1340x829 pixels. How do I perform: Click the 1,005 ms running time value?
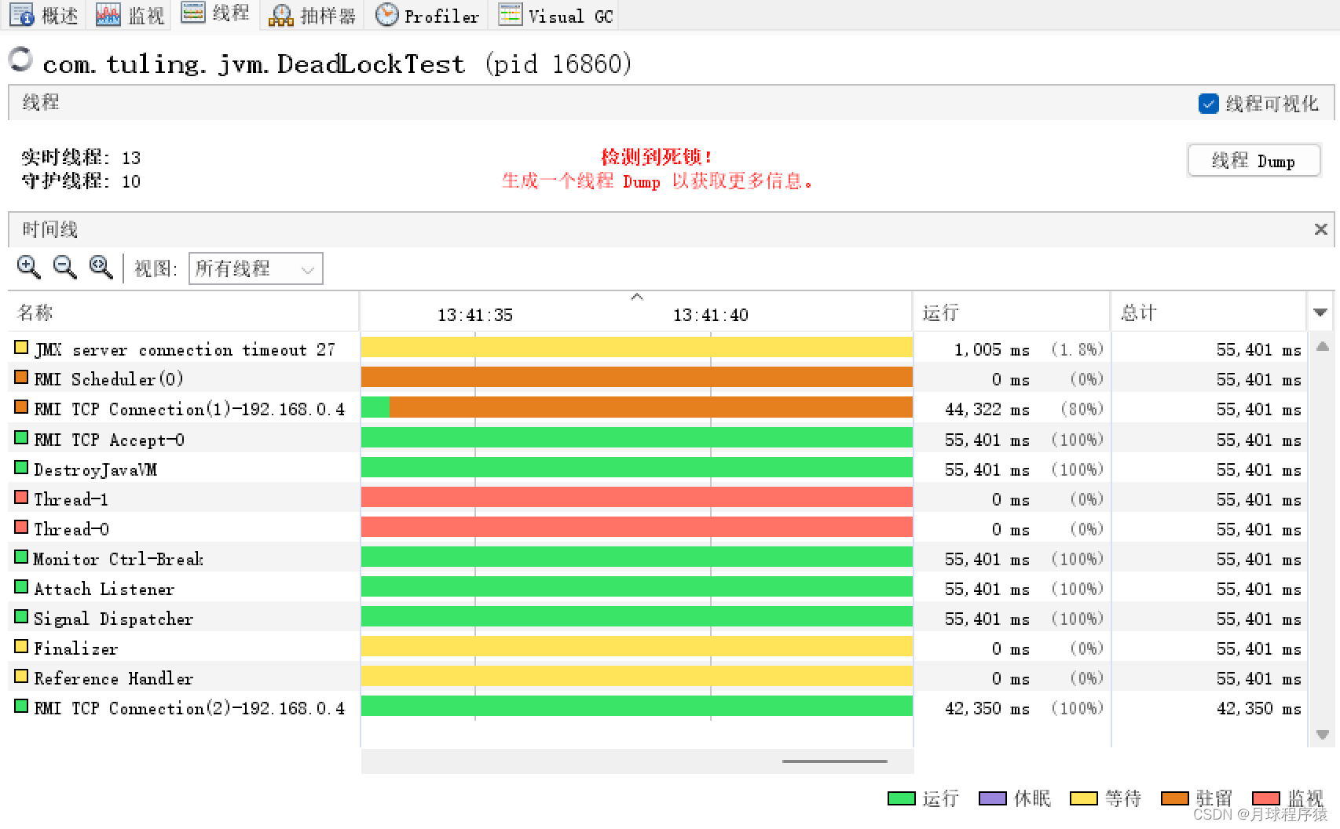[x=992, y=349]
